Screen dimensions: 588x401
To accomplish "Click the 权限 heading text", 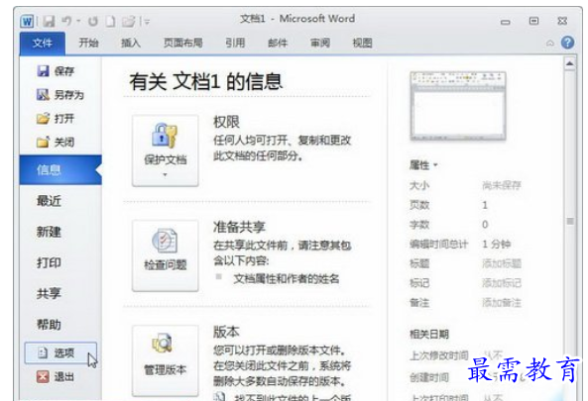I will (226, 122).
